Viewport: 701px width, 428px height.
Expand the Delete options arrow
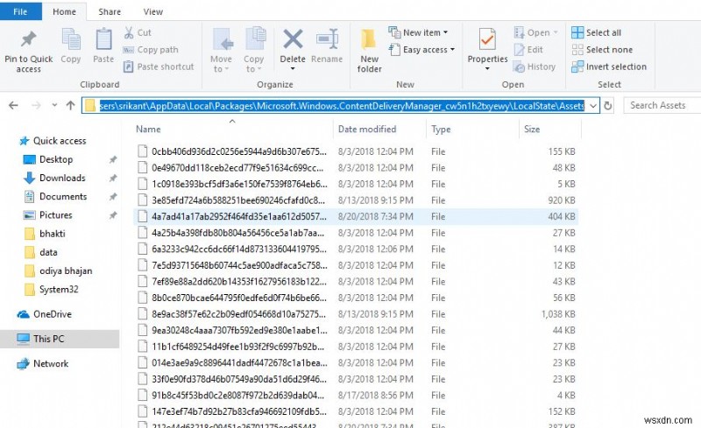pyautogui.click(x=293, y=69)
